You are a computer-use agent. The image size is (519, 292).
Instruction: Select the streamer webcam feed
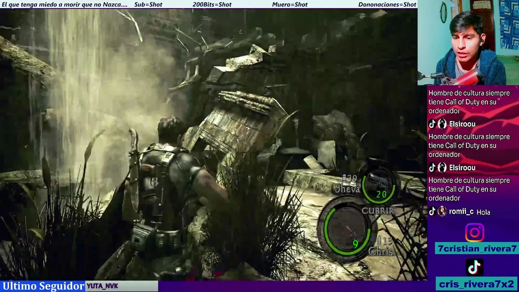[468, 42]
